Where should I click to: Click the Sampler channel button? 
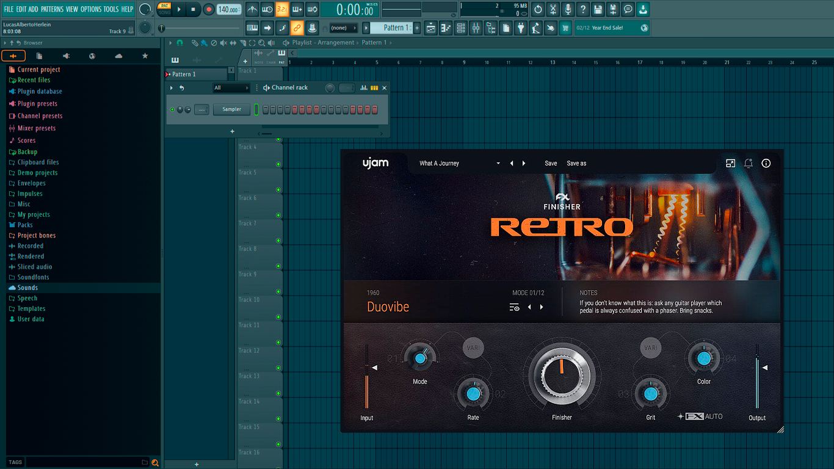point(232,109)
